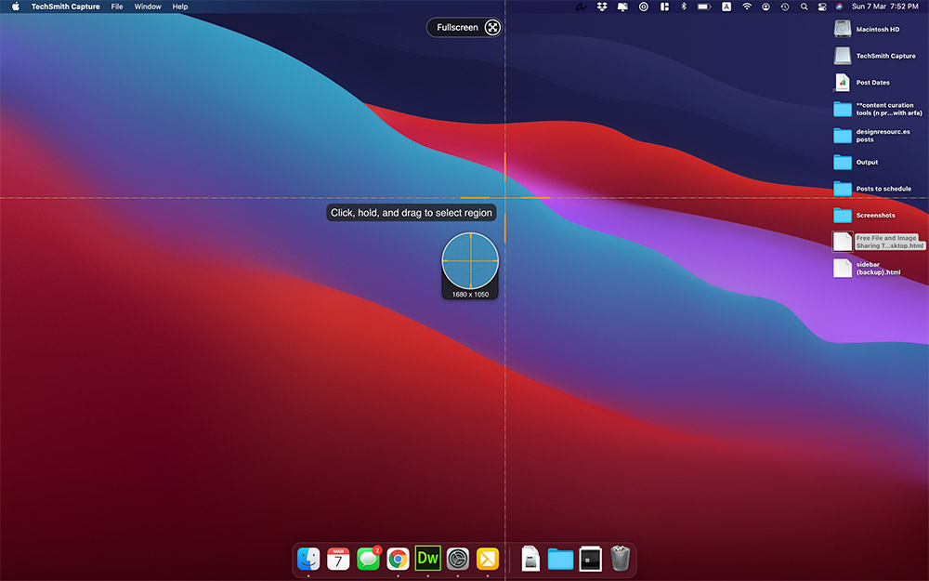Click the Fullscreen capture expand icon
929x581 pixels.
pyautogui.click(x=492, y=27)
